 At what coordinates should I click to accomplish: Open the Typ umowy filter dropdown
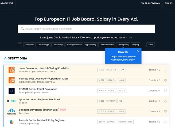(91, 45)
